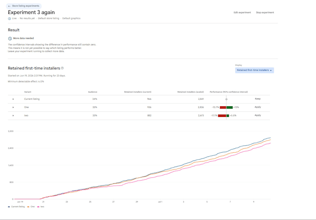Viewport: 316px width, 220px height.
Task: Click Edit experiment
Action: coord(242,13)
